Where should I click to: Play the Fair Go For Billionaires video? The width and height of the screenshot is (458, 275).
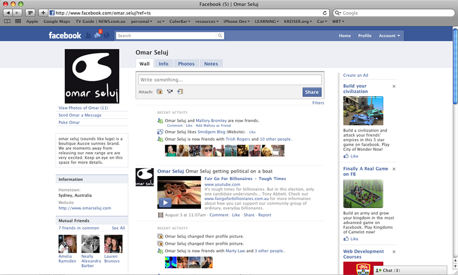(165, 202)
